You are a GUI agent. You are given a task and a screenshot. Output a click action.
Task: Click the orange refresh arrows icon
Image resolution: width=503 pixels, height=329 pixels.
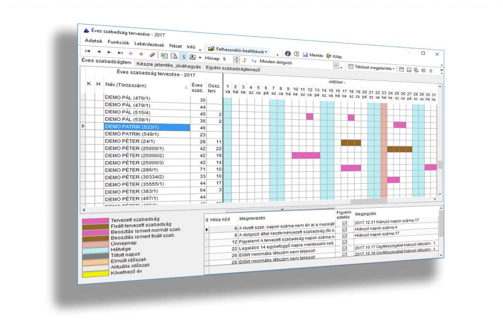[x=244, y=60]
